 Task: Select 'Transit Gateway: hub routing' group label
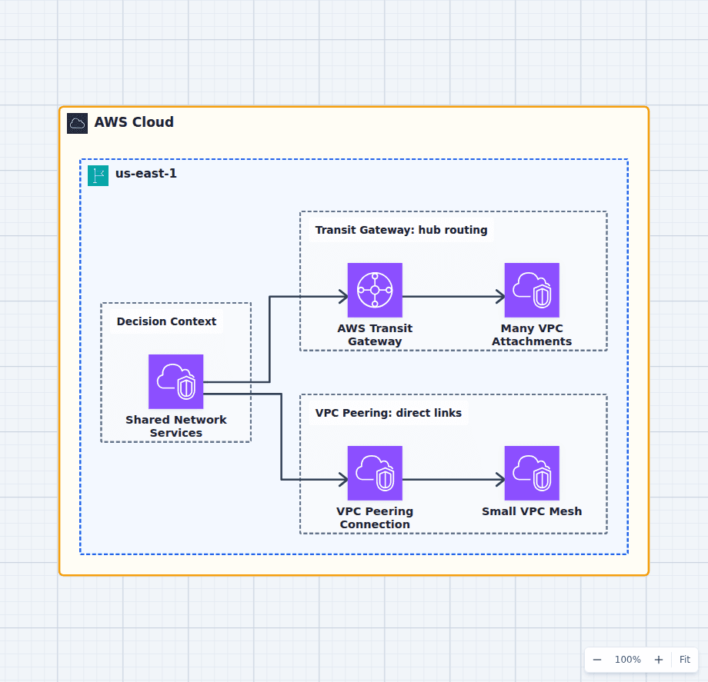(x=402, y=230)
